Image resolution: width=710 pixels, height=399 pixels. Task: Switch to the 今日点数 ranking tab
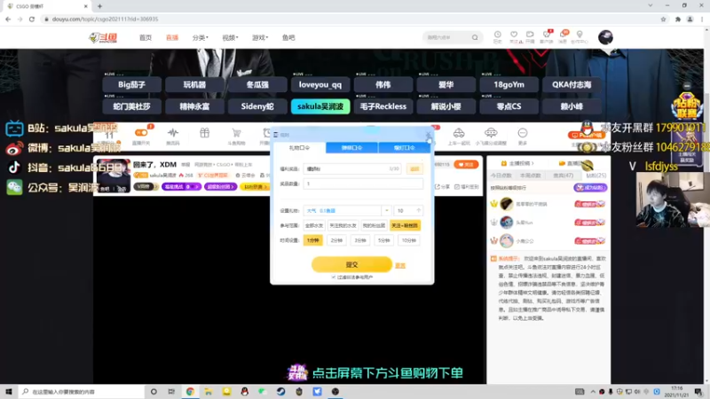[x=501, y=175]
